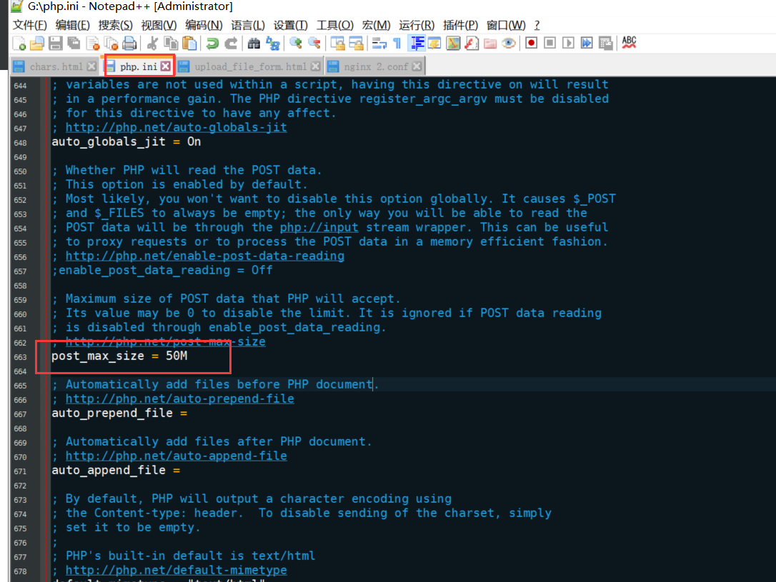Create a new file with New icon
Image resolution: width=776 pixels, height=582 pixels.
click(x=19, y=44)
